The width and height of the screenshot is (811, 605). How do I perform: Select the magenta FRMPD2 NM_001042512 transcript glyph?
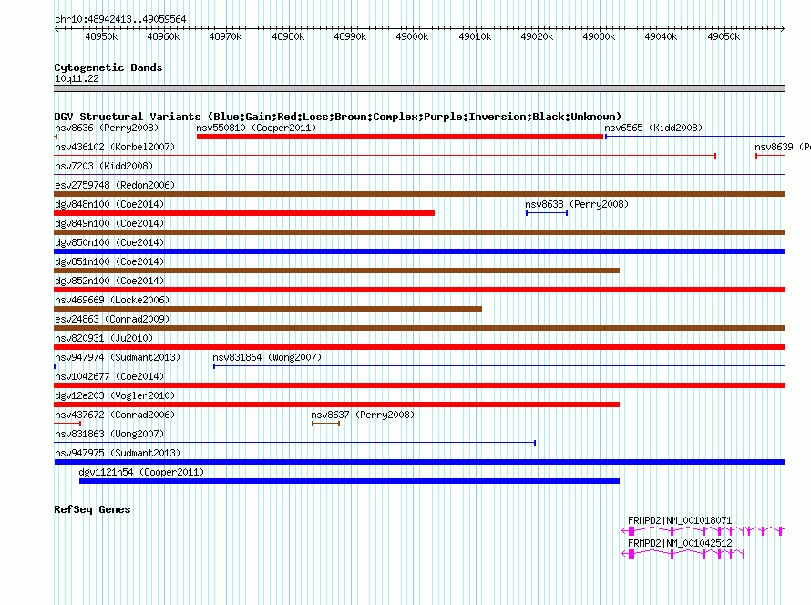[683, 554]
